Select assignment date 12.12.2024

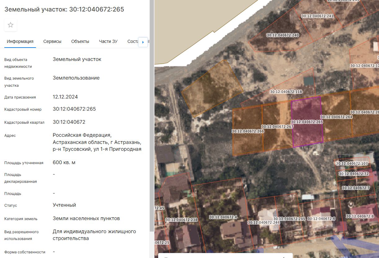65,97
